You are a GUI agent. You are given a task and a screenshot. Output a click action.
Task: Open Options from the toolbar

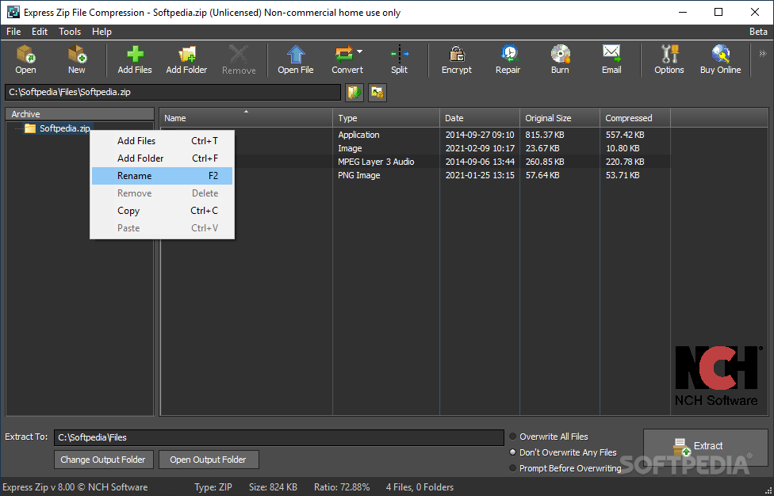669,59
